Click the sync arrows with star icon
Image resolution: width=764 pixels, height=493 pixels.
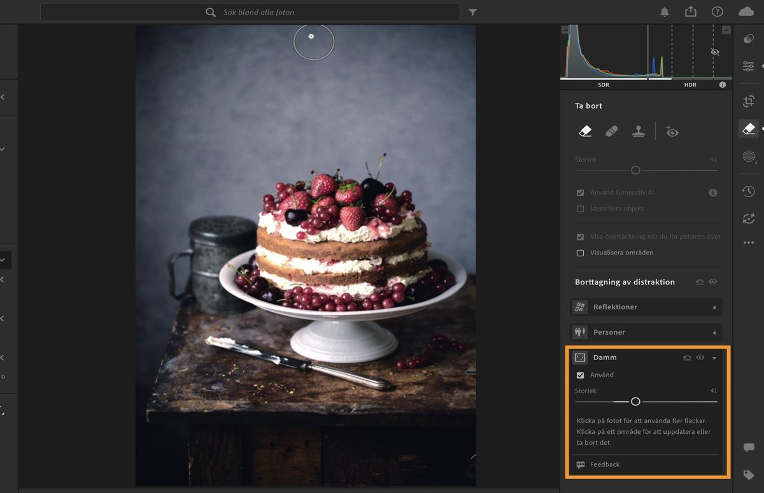coord(749,218)
